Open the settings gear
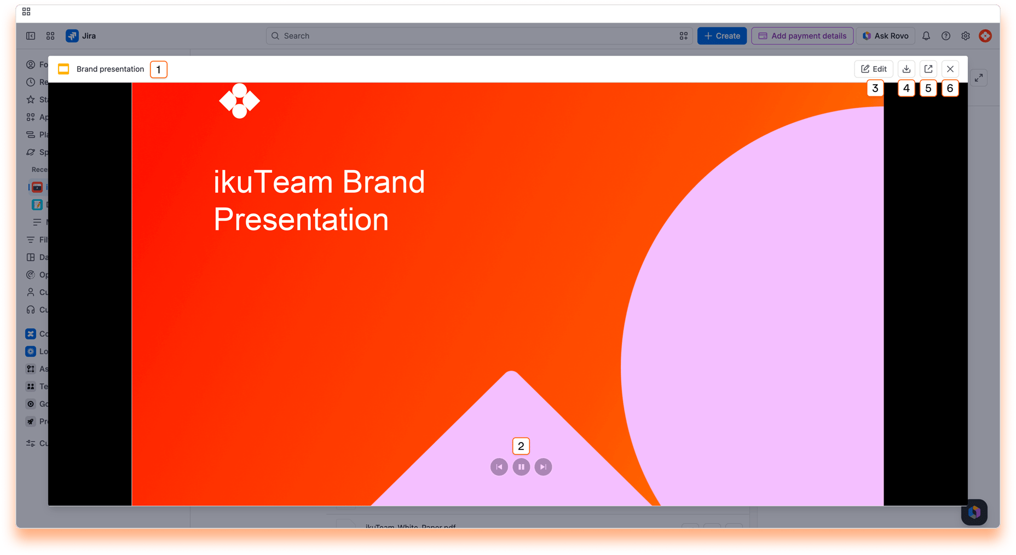Viewport: 1016px width, 555px height. click(x=966, y=36)
